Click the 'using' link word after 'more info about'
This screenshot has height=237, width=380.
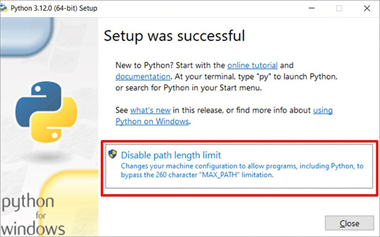pyautogui.click(x=323, y=110)
